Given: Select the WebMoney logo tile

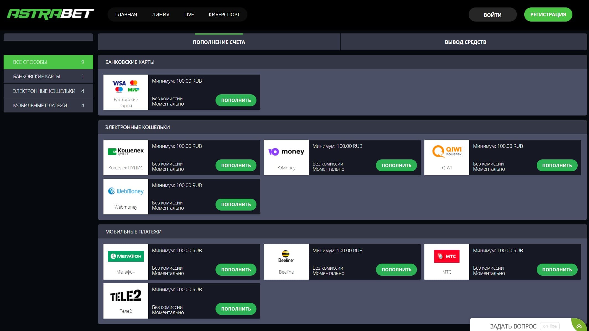Looking at the screenshot, I should (126, 191).
